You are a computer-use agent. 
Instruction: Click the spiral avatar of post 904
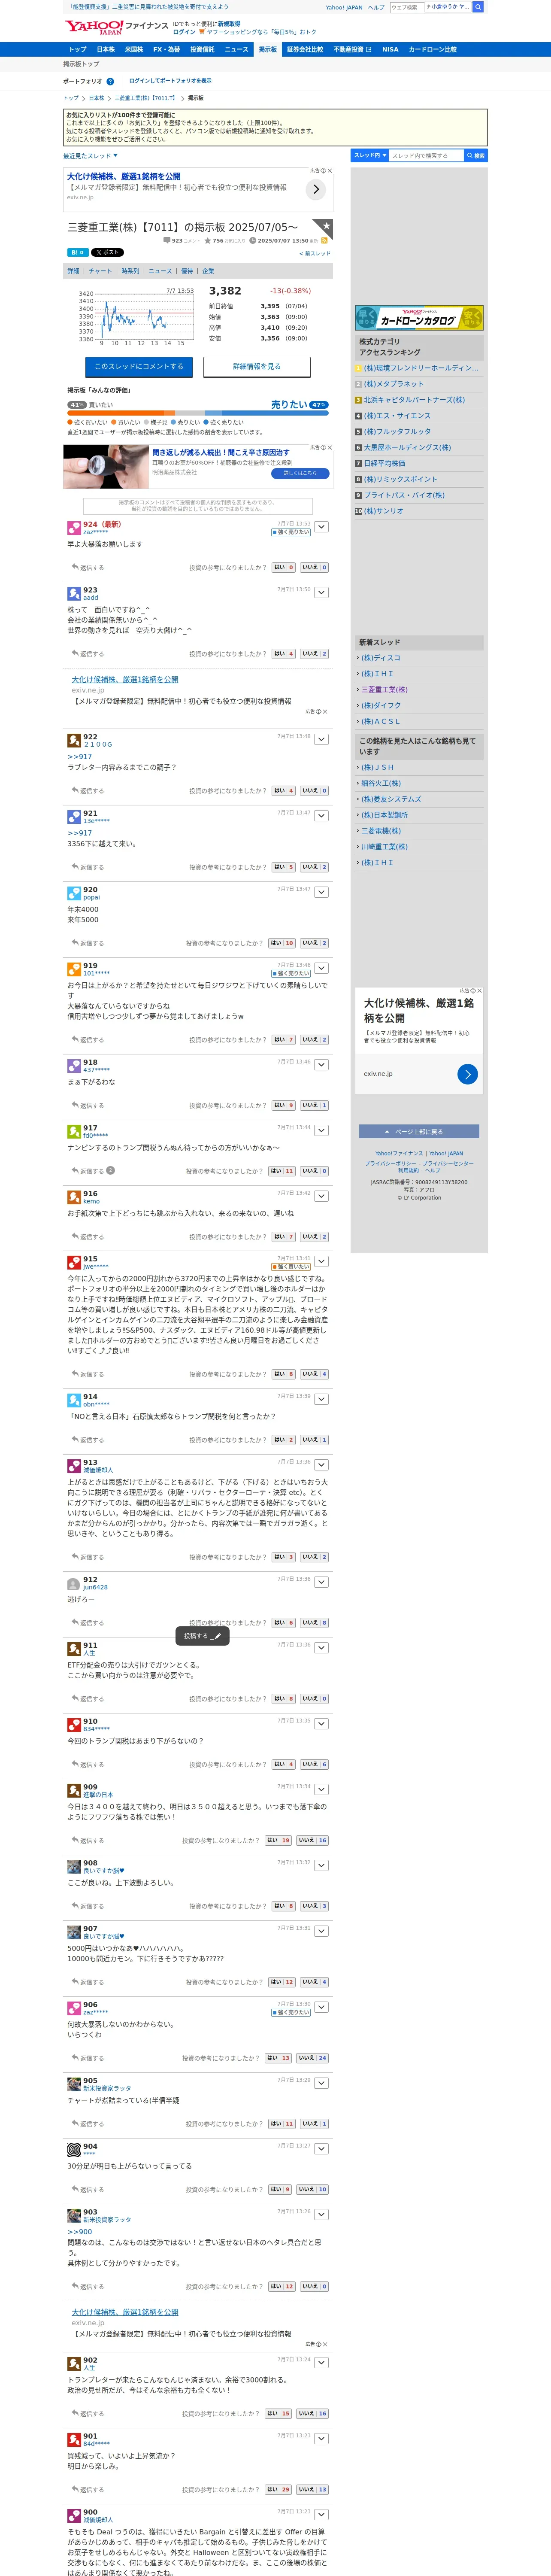point(74,2150)
